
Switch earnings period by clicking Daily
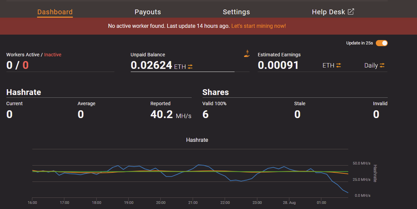click(x=371, y=65)
